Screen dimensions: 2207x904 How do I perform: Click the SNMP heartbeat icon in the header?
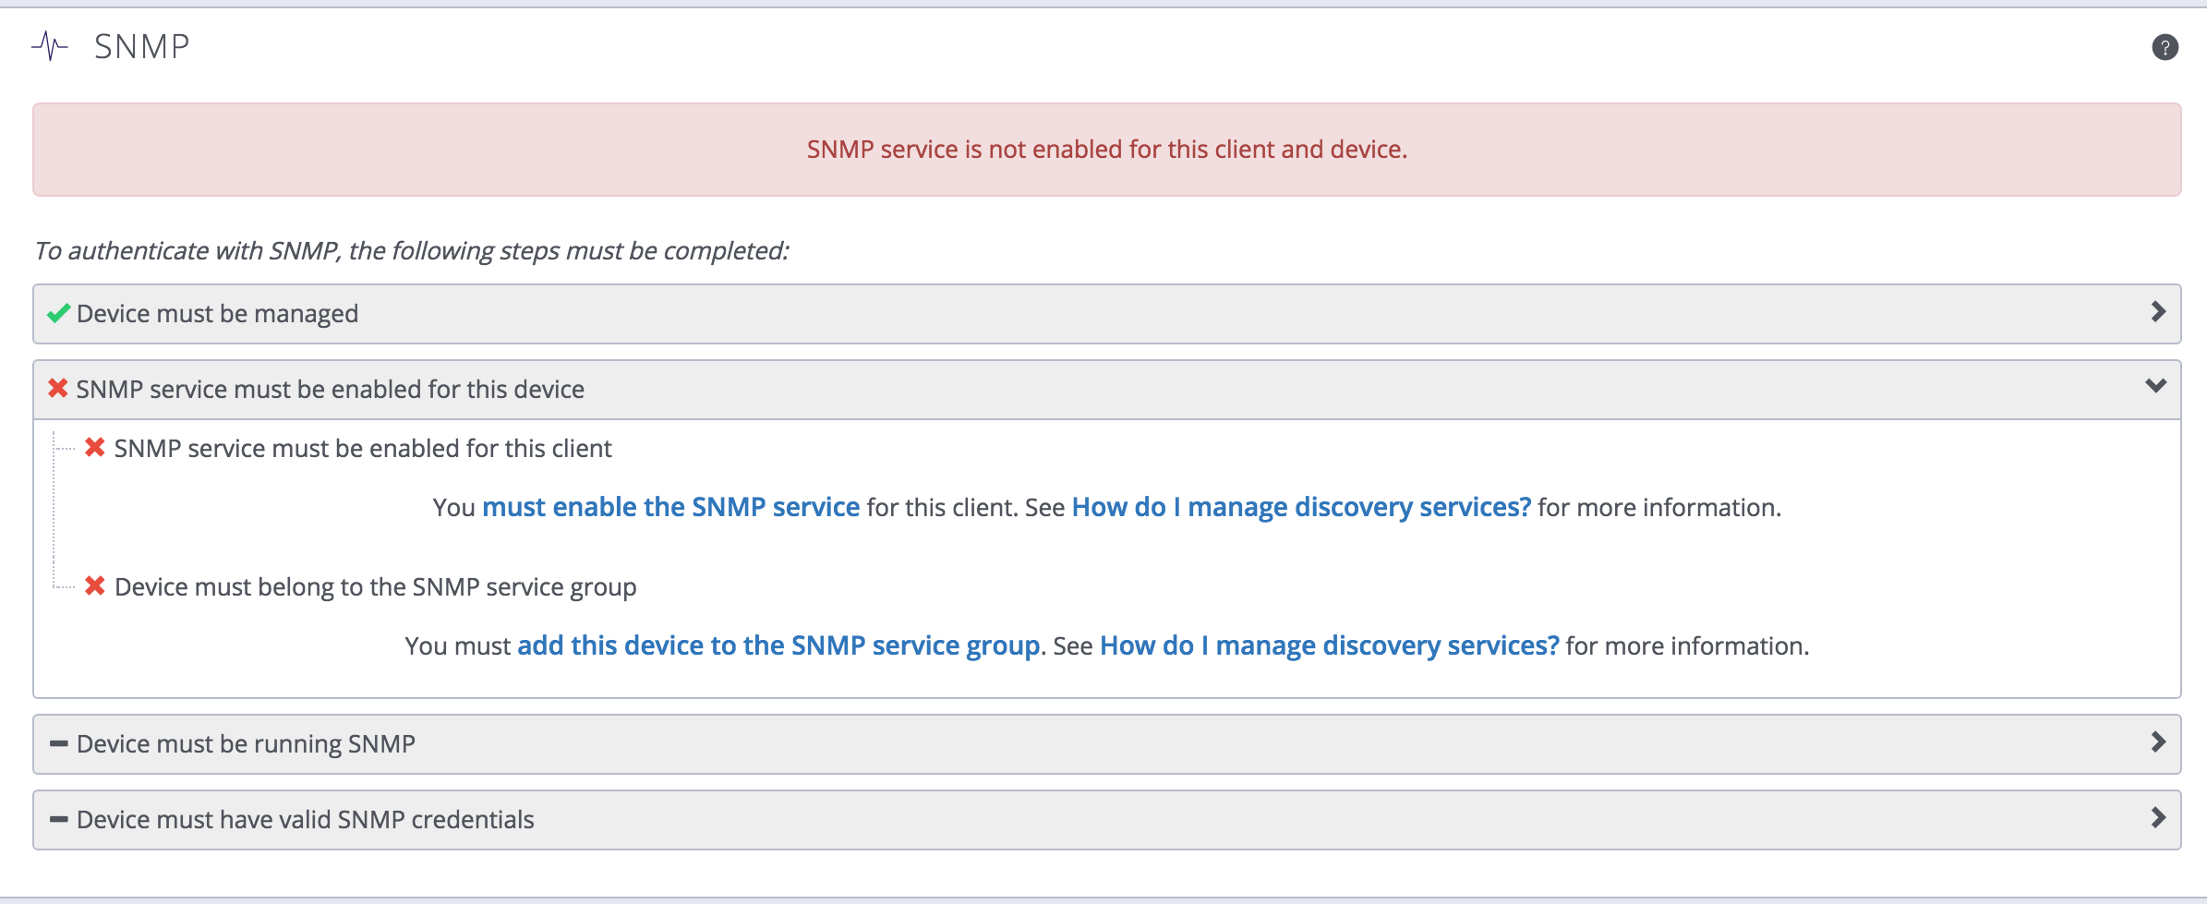(51, 44)
